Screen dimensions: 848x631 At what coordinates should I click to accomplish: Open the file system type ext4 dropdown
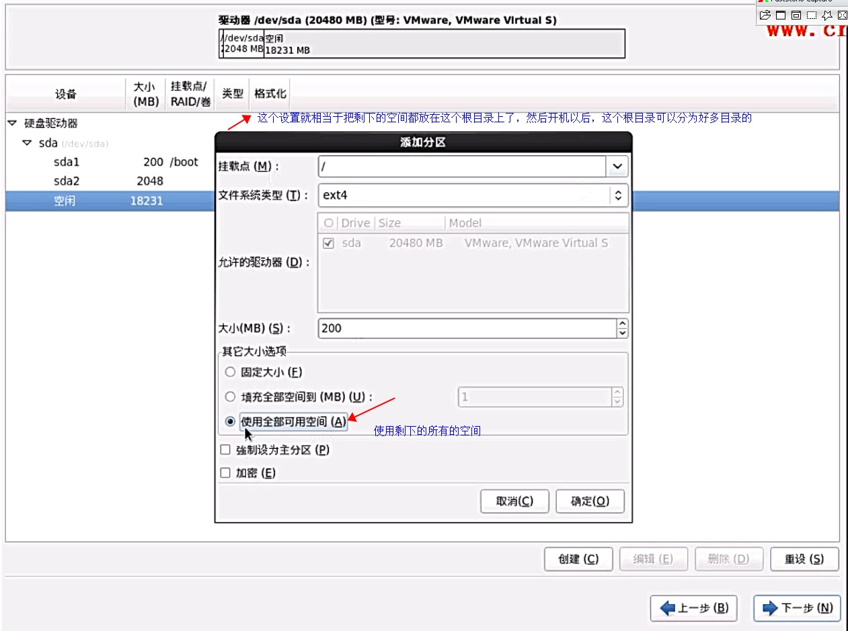618,196
